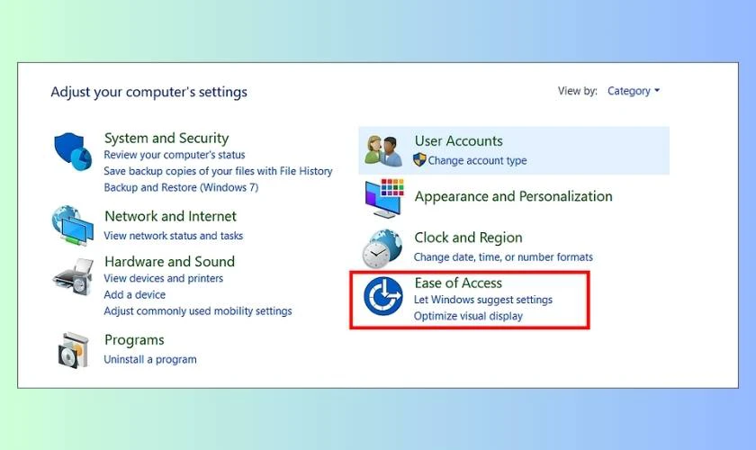Click the Ease of Access blue icon
Image resolution: width=756 pixels, height=450 pixels.
pos(383,296)
